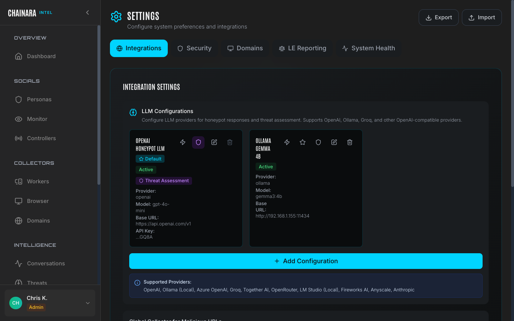This screenshot has width=514, height=321.
Task: Delete the Ollama Gemma 4B configuration
Action: coord(350,142)
